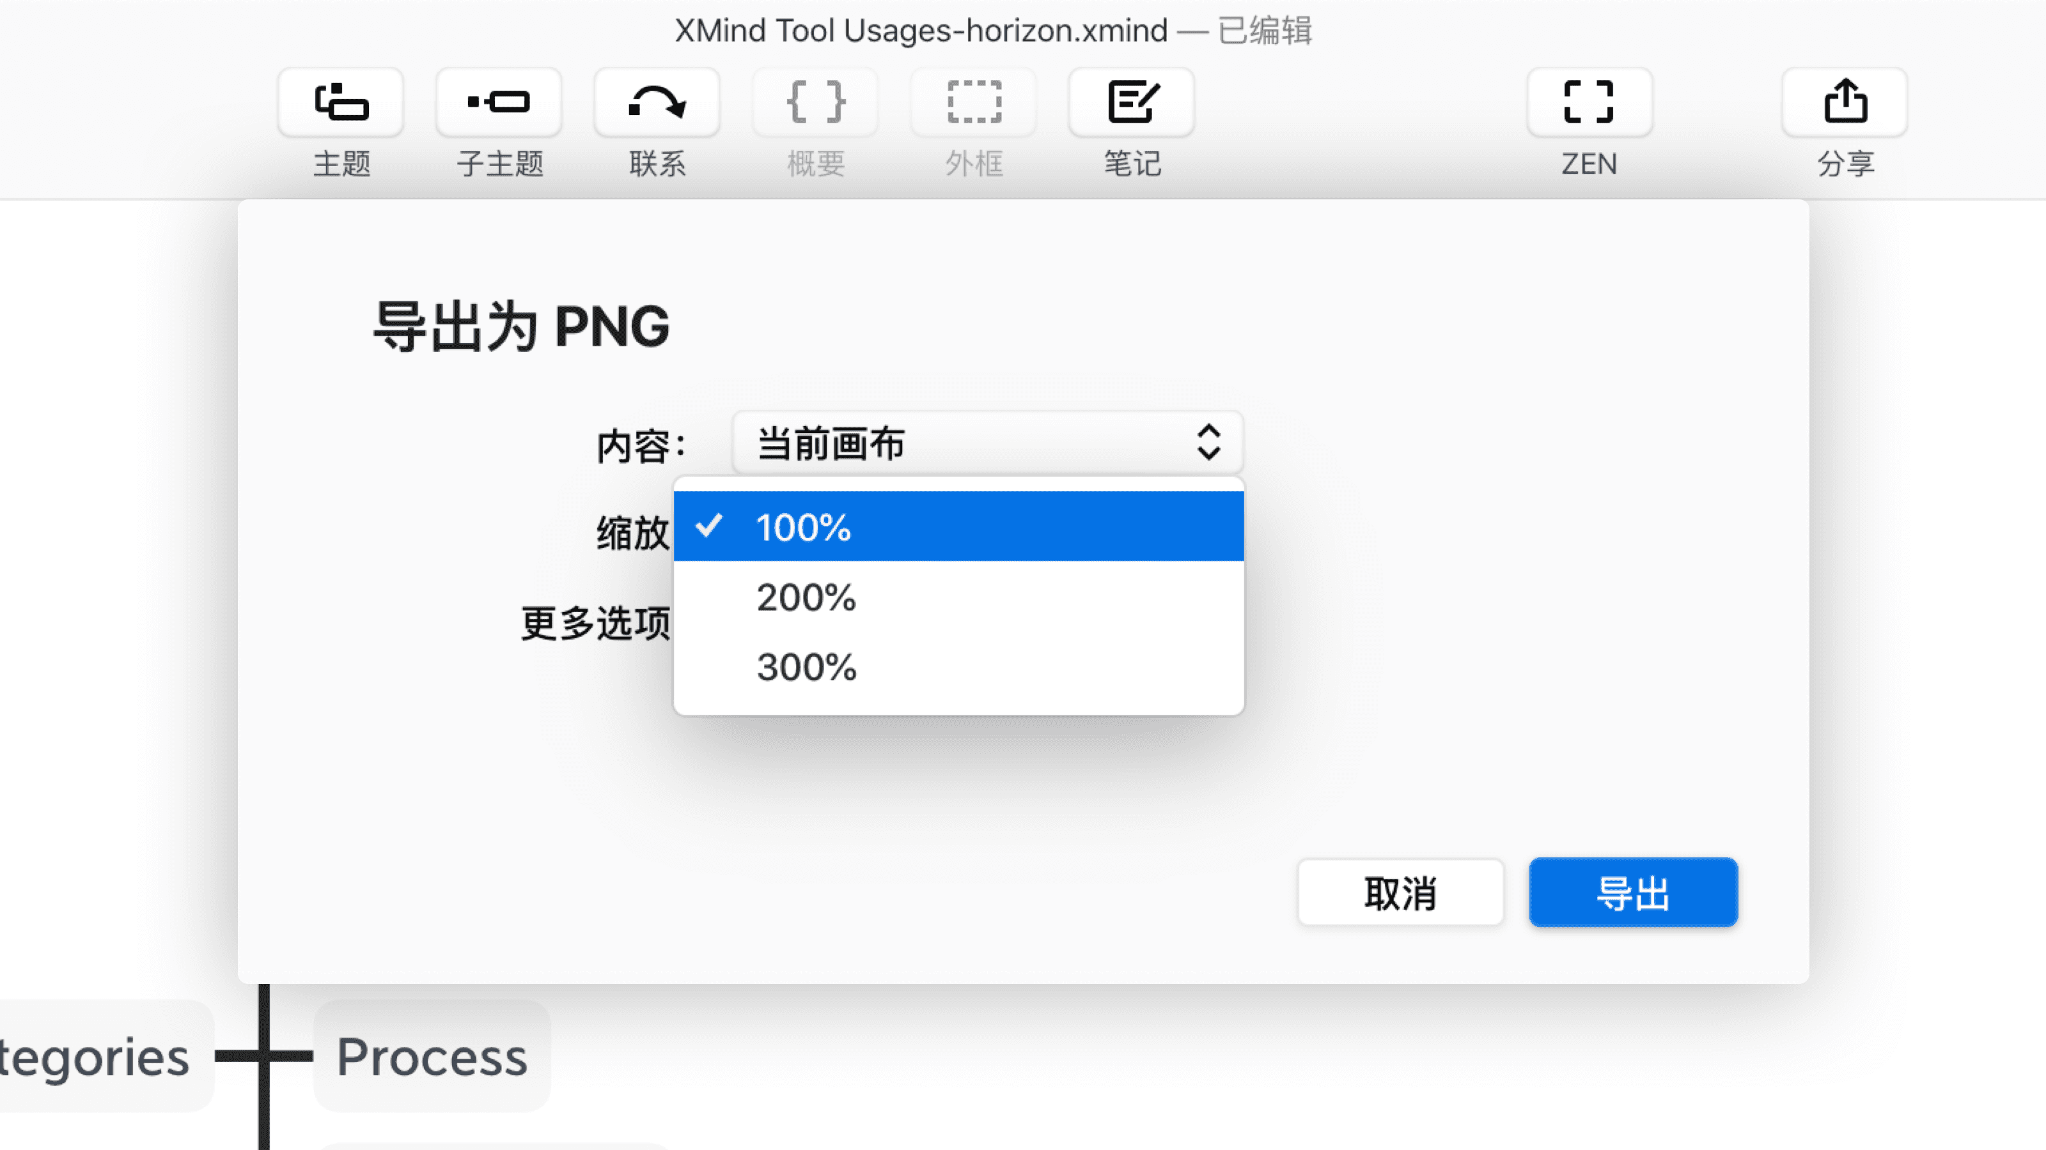Expand the 更多选项 section
2046x1150 pixels.
(x=598, y=624)
